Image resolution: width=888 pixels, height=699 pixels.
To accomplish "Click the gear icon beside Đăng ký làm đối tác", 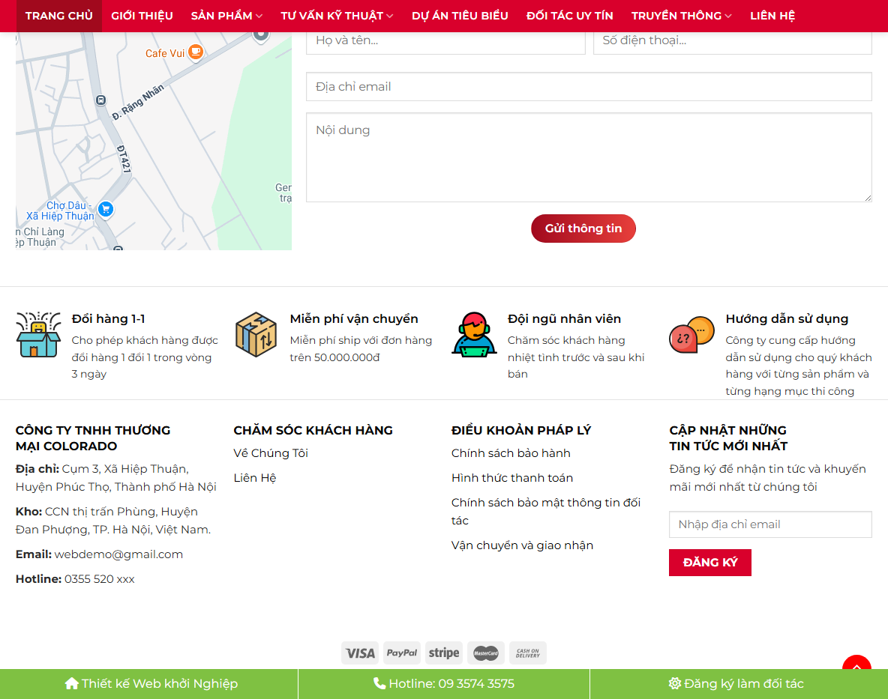I will [673, 683].
